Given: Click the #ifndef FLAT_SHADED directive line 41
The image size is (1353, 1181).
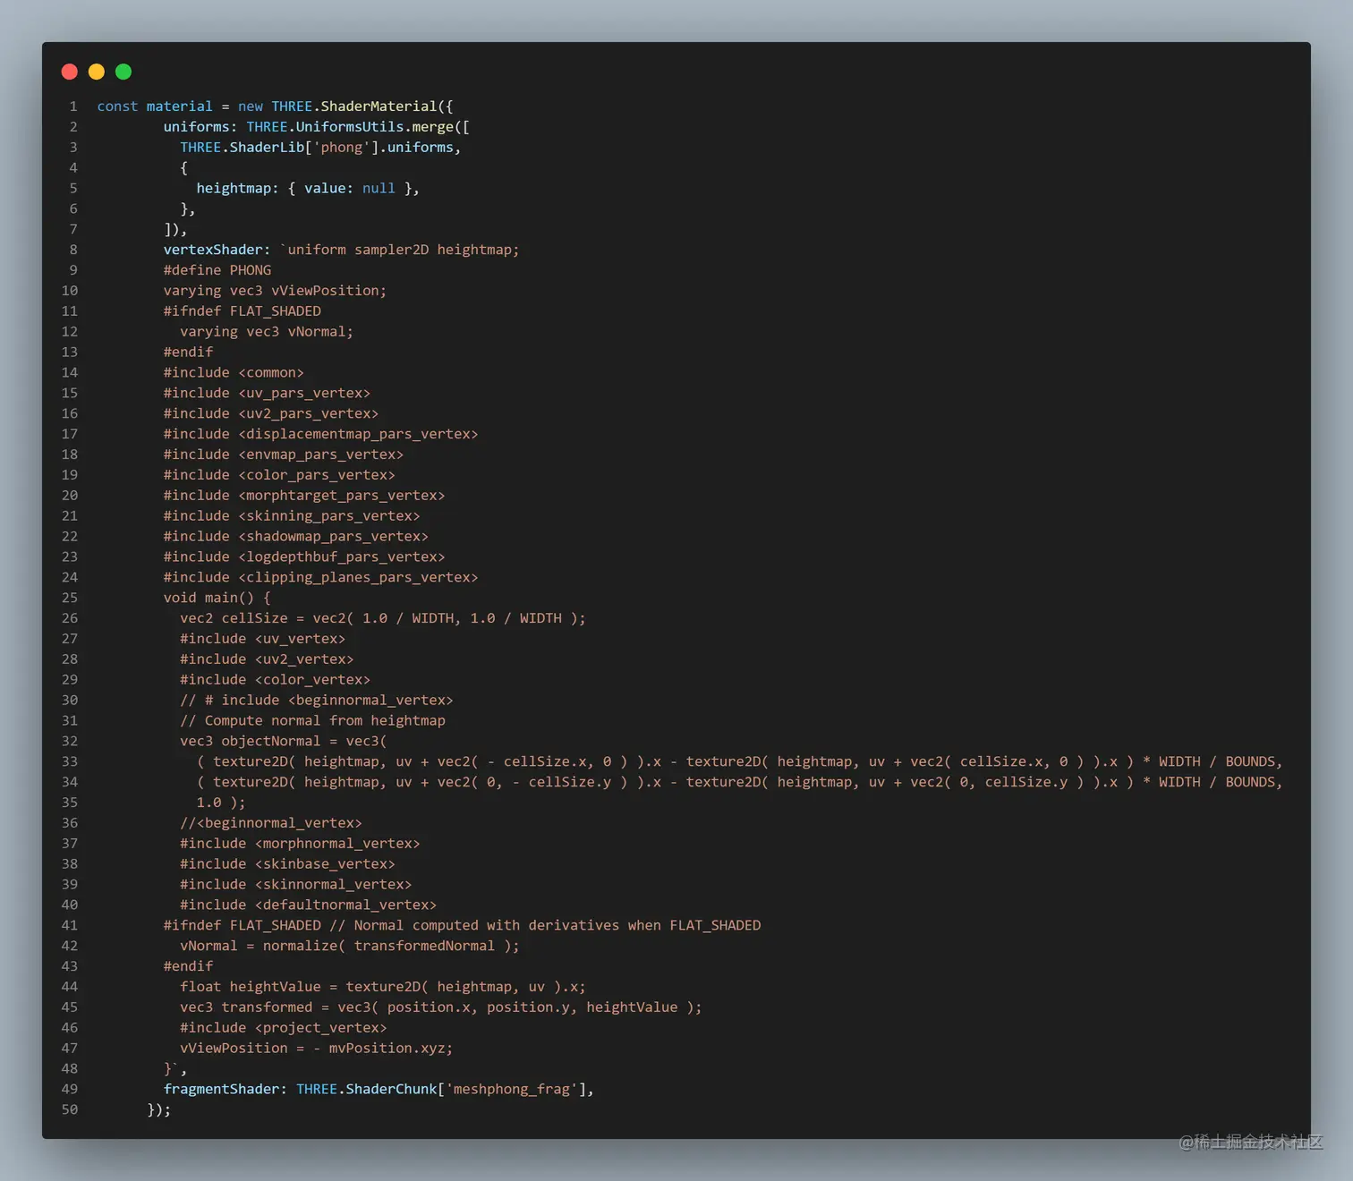Looking at the screenshot, I should click(242, 924).
